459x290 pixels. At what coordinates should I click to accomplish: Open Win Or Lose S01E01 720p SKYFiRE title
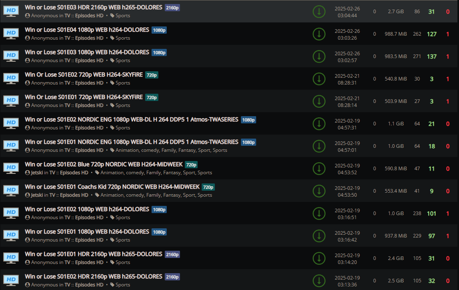[x=84, y=97]
